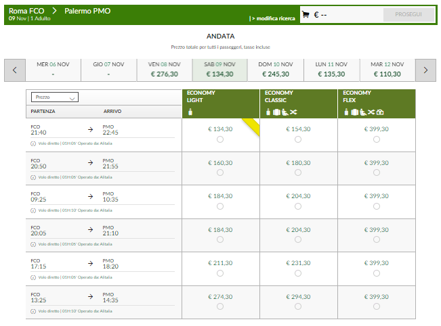
Task: Click the shopping cart icon
Action: [306, 14]
